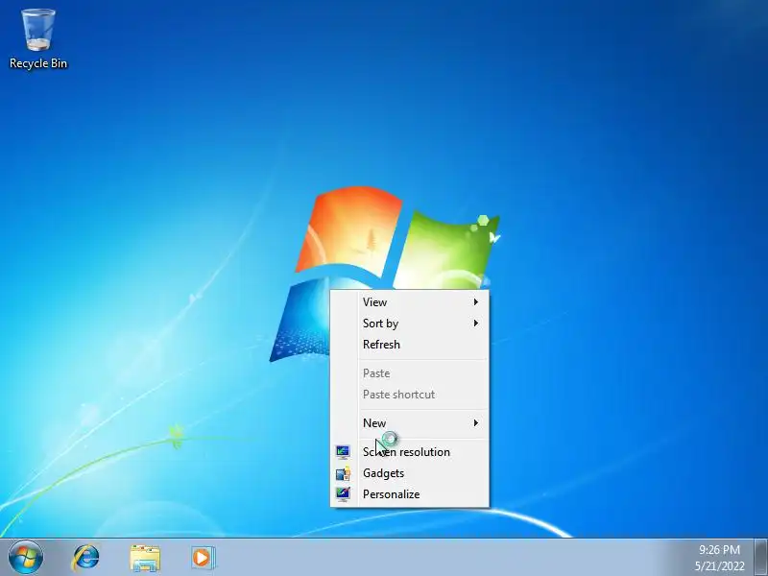Click the Personalize menu icon

[x=343, y=494]
